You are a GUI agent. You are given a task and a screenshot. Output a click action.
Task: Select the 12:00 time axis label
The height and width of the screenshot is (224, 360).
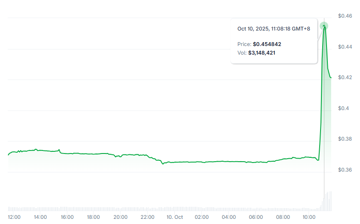coord(14,217)
